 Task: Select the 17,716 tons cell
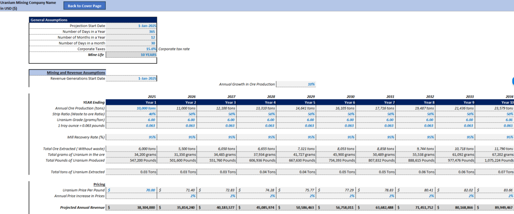pos(375,108)
